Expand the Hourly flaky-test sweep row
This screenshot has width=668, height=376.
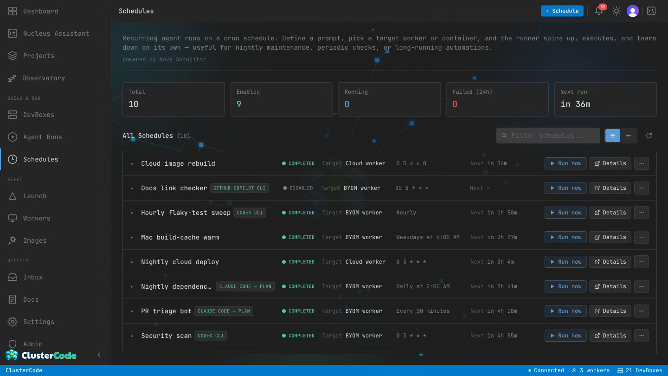coord(132,213)
